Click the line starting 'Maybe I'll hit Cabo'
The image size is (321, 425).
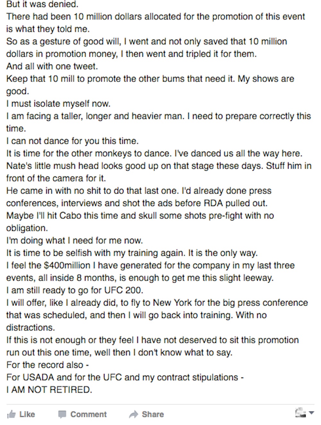click(140, 216)
